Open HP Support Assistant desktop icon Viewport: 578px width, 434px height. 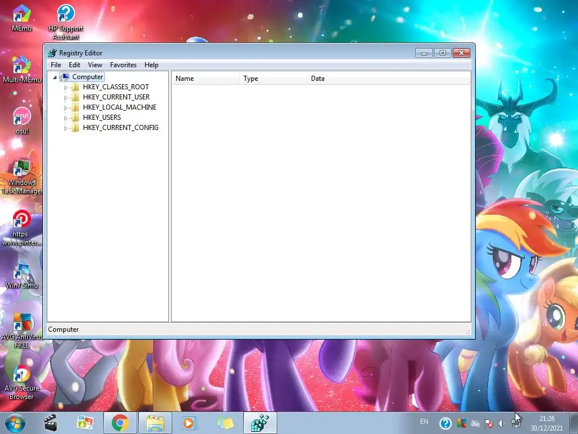pos(65,21)
